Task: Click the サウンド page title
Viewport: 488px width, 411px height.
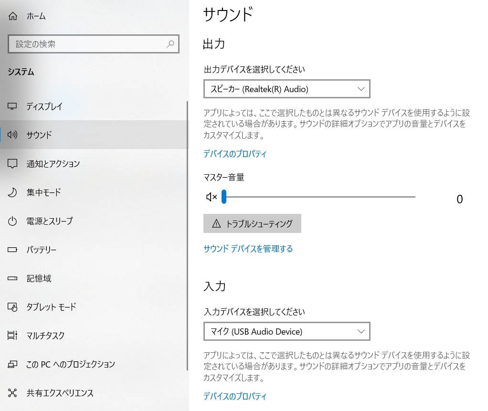Action: [228, 15]
